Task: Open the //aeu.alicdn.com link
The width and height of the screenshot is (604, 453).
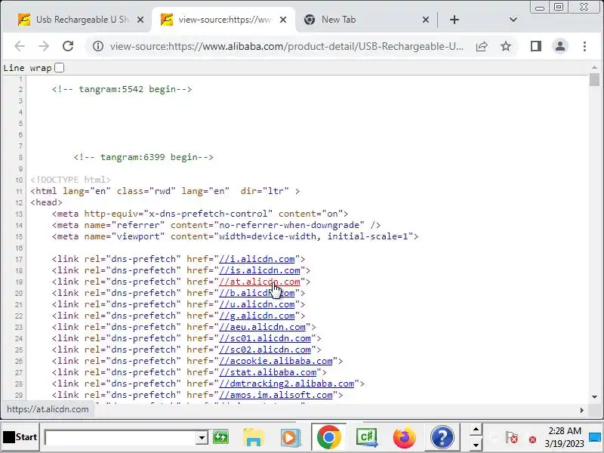Action: click(262, 327)
